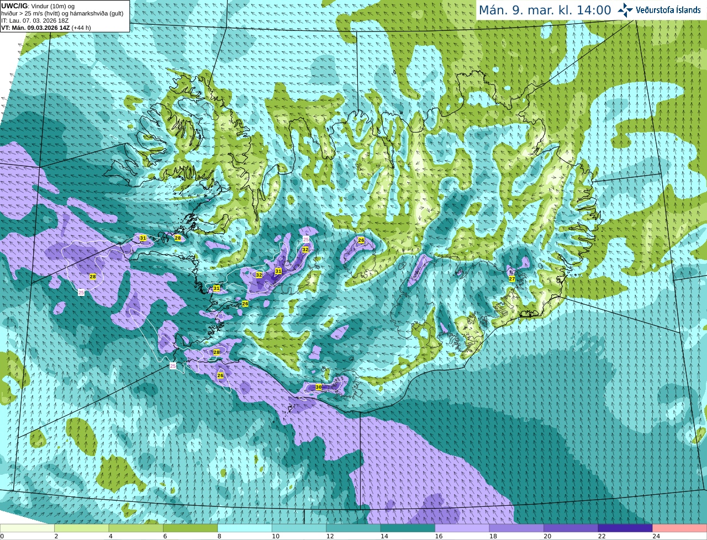Choose the 10–12 m/s turquoise swatch
Viewport: 707px width, 540px height.
click(x=299, y=528)
